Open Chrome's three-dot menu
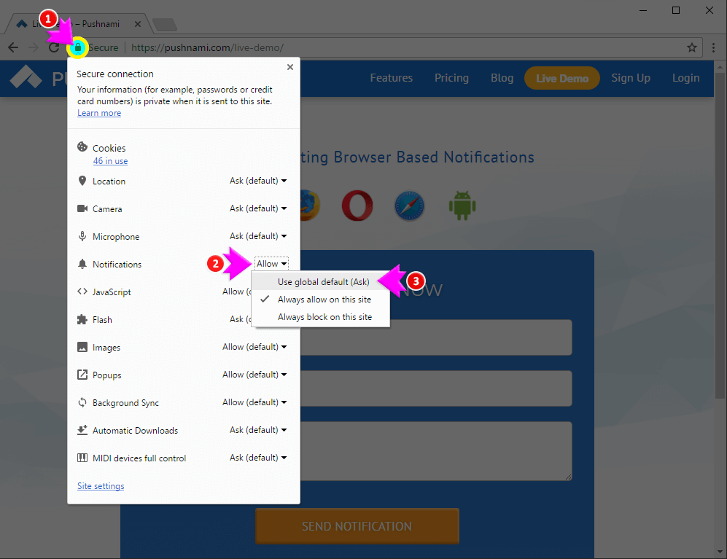The image size is (727, 559). (713, 48)
